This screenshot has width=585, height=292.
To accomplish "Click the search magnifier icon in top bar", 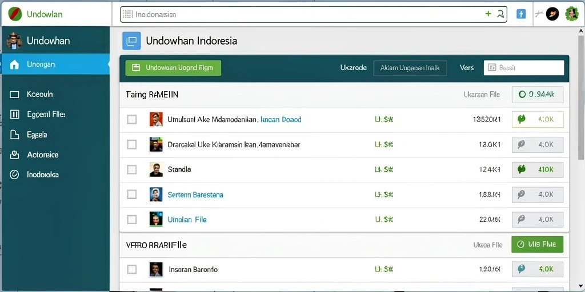I will click(500, 14).
